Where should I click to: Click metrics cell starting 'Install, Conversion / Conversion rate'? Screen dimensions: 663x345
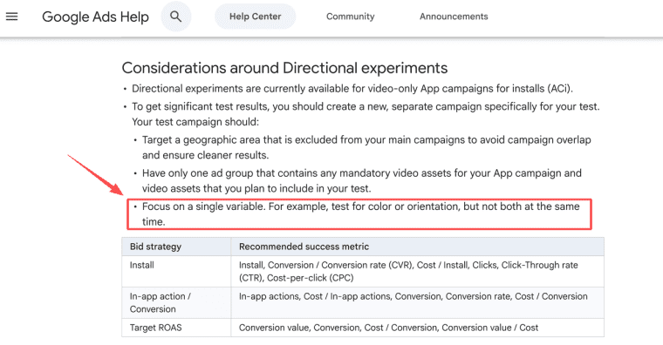coord(417,272)
